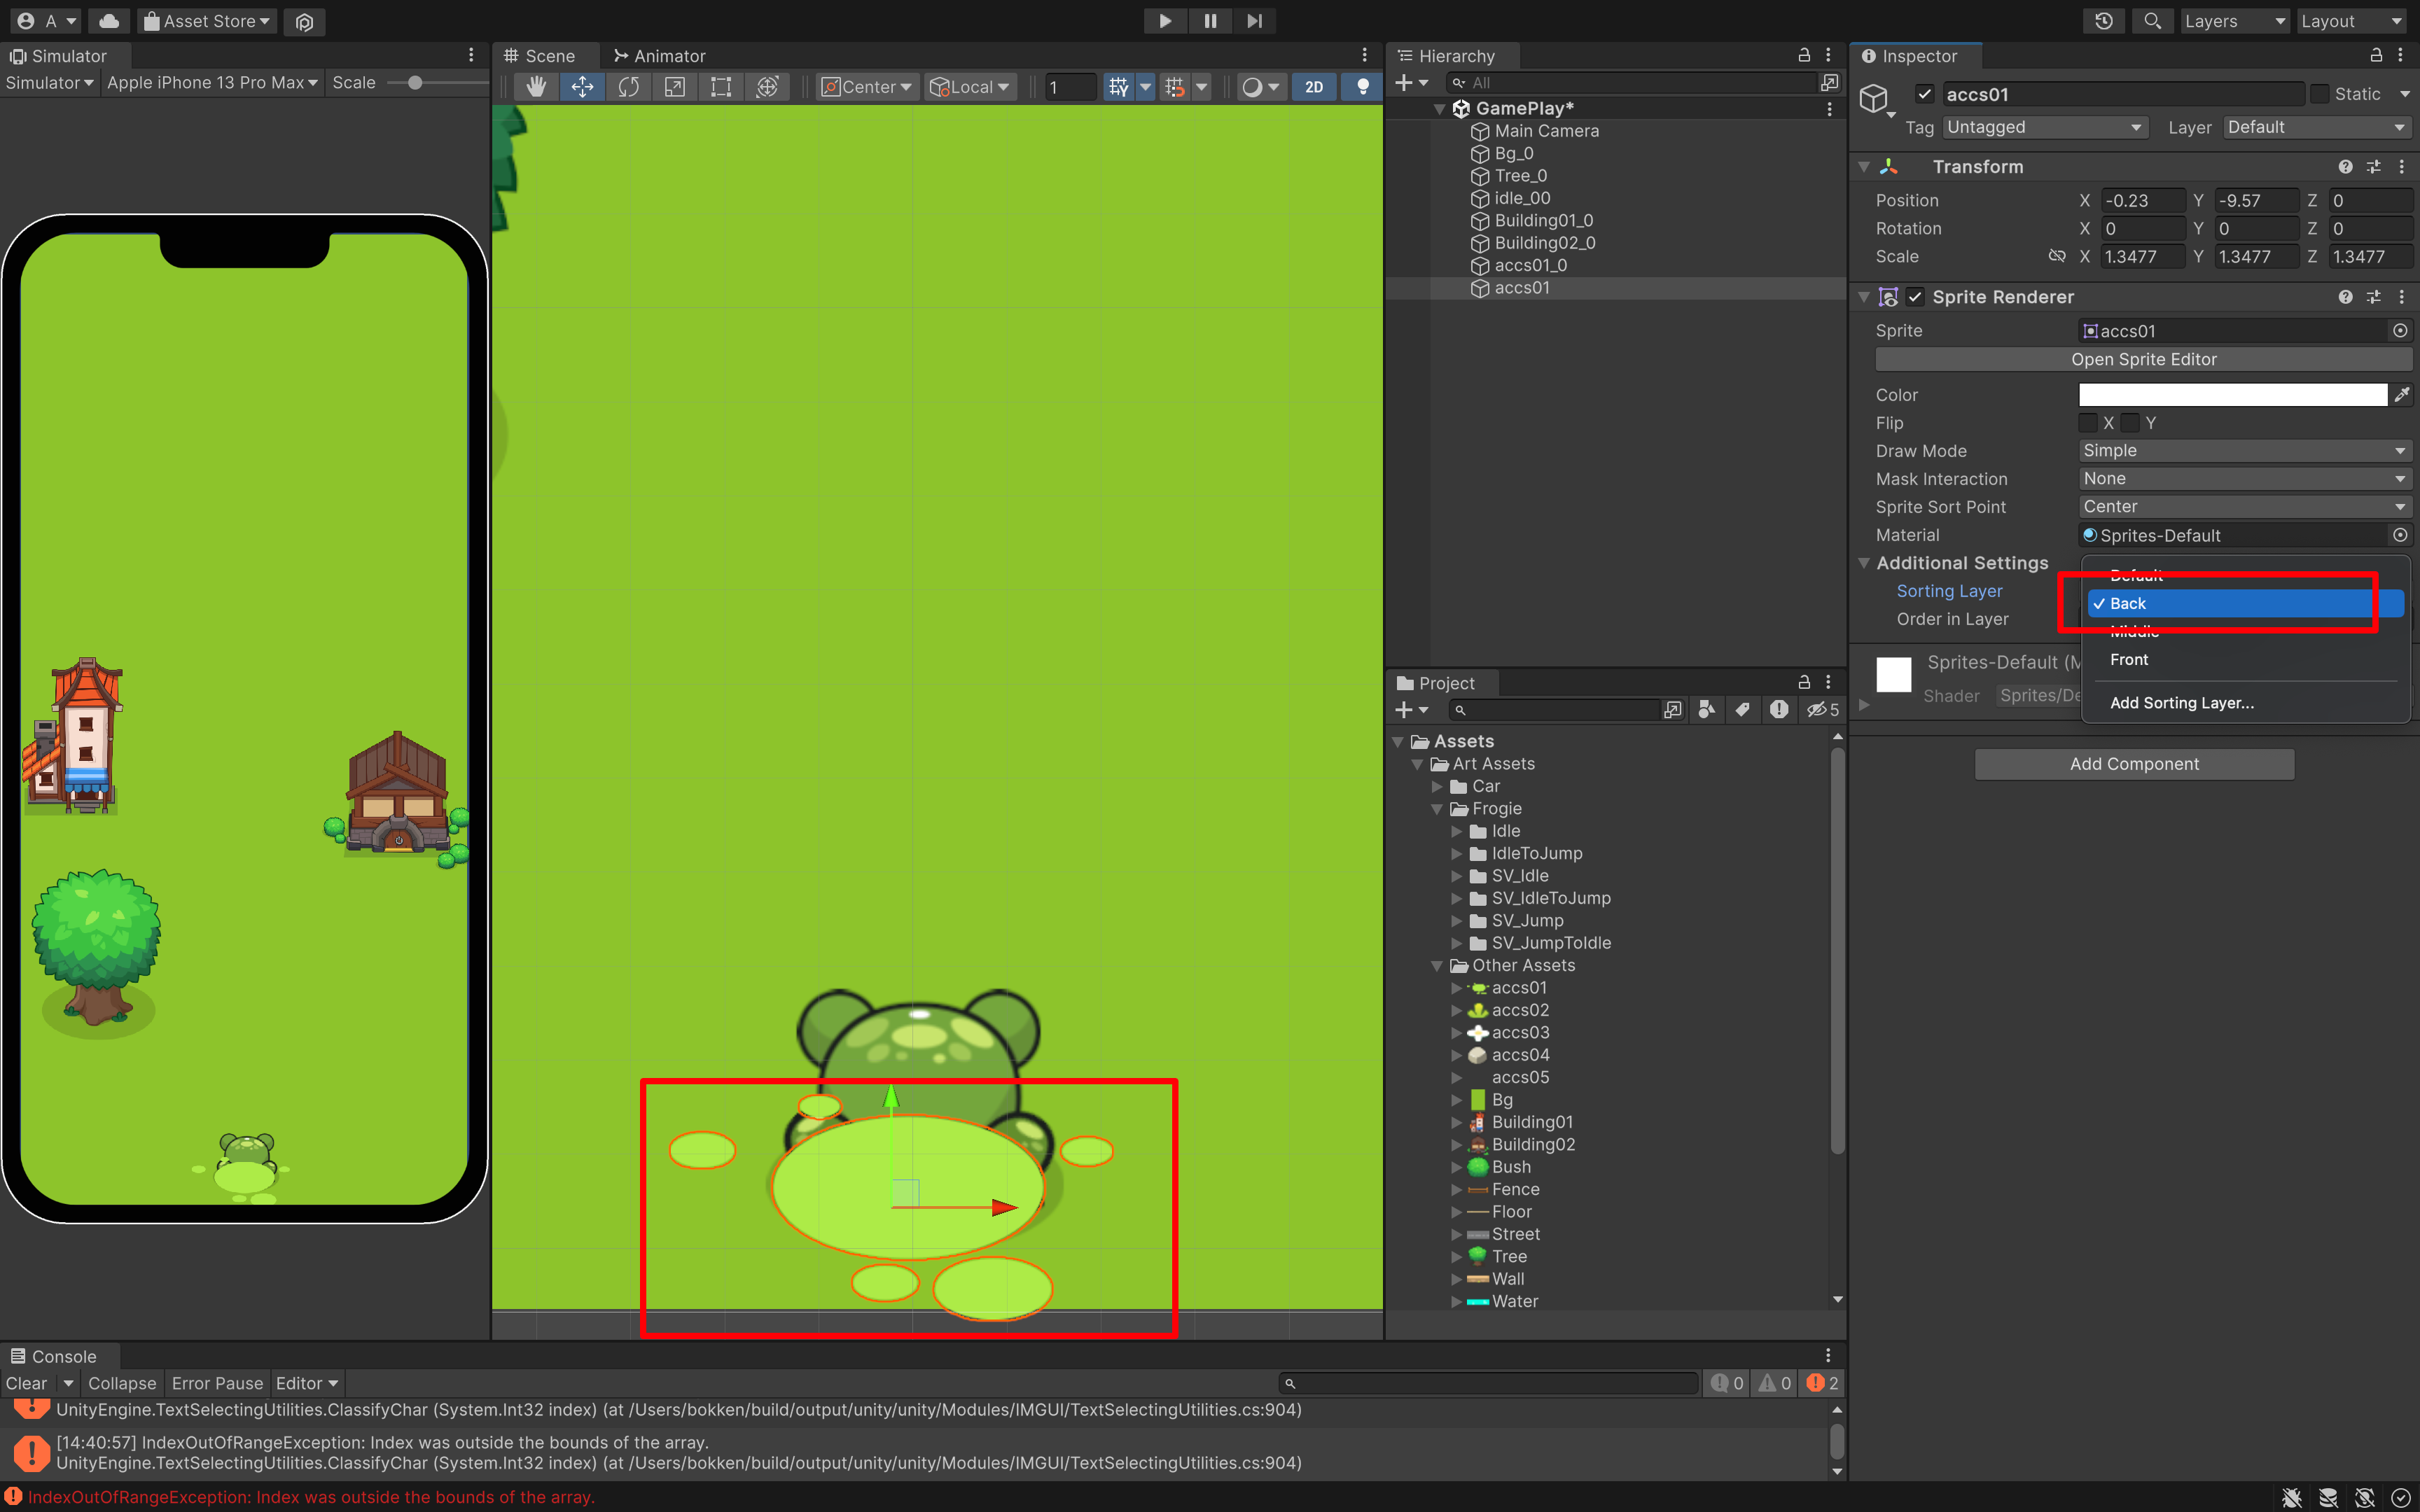This screenshot has width=2420, height=1512.
Task: Toggle Collapse in Console
Action: point(122,1384)
